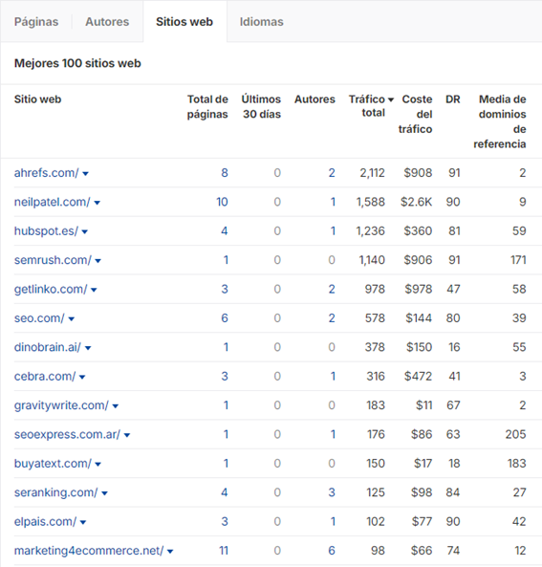Click reference domains value 205

click(x=515, y=434)
